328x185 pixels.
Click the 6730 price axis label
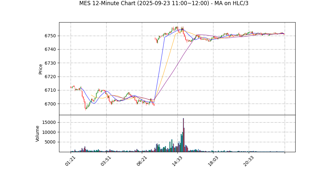point(50,63)
